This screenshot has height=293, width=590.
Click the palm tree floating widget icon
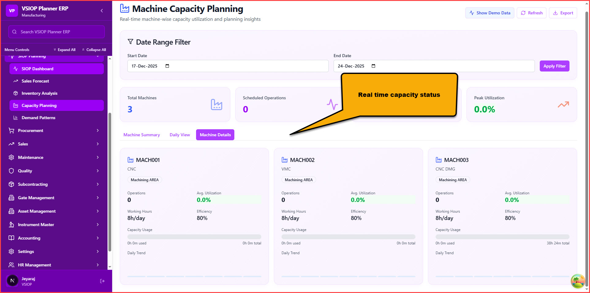[x=577, y=281]
